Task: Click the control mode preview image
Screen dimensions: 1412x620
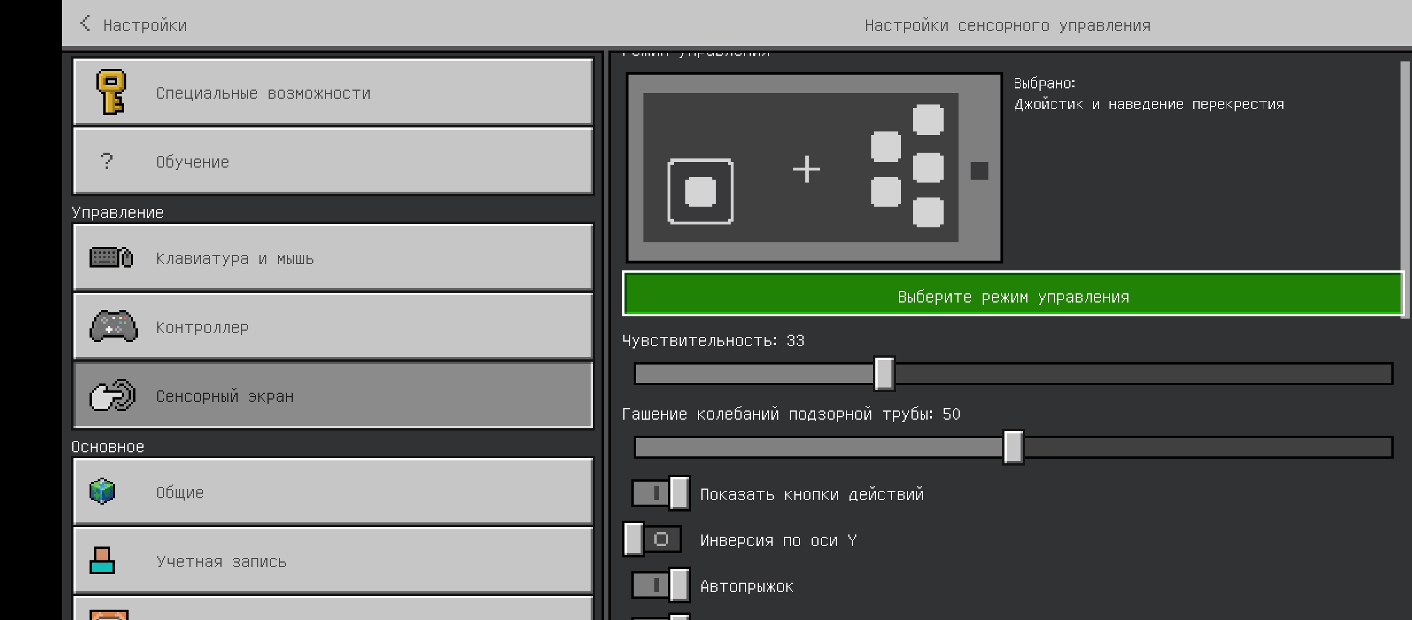Action: tap(814, 167)
